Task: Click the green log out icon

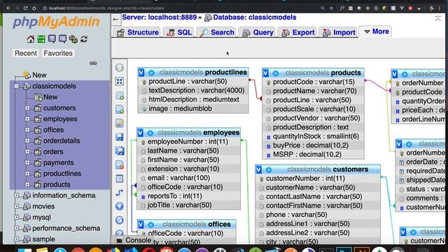Action: pos(41,39)
